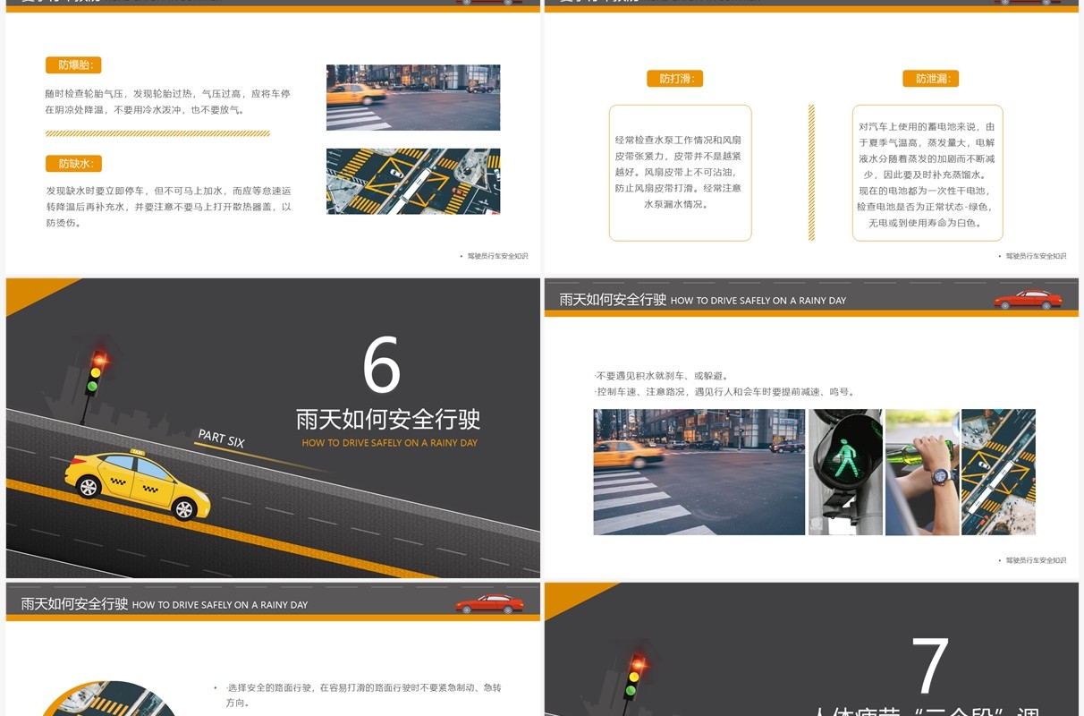
Task: Click the bullet 控制车速、注意路况
Action: [x=725, y=392]
